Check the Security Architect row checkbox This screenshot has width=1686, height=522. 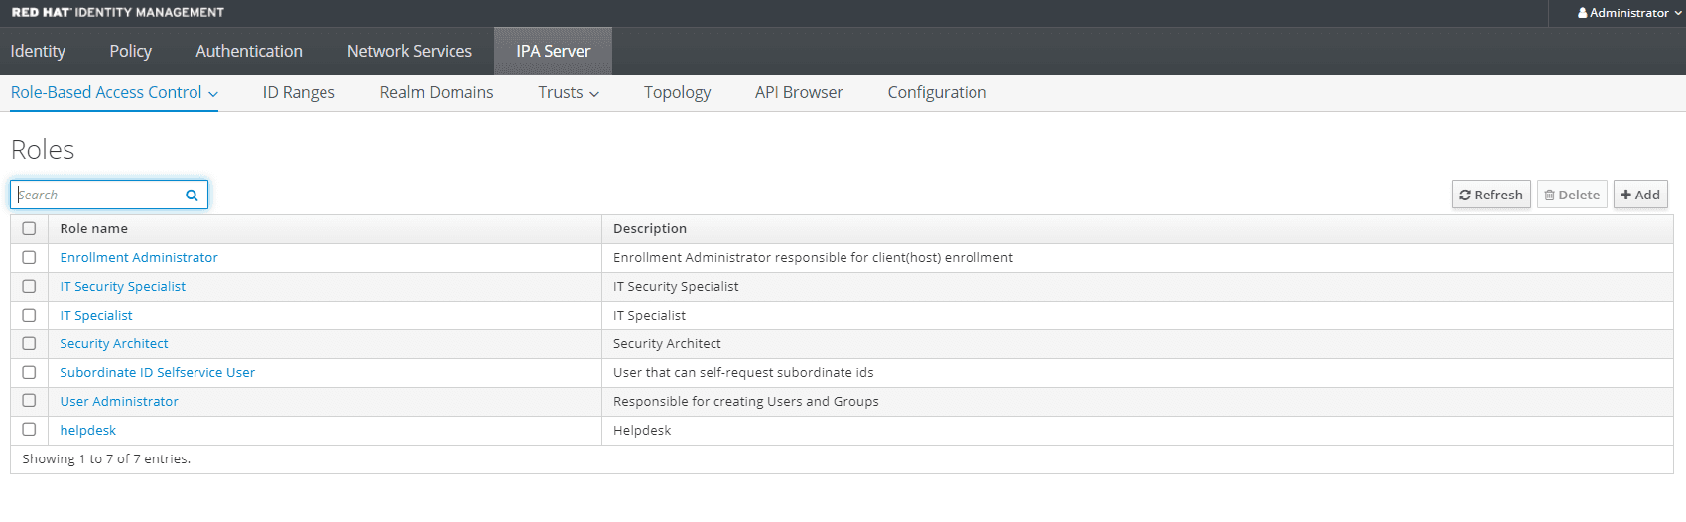click(x=29, y=343)
